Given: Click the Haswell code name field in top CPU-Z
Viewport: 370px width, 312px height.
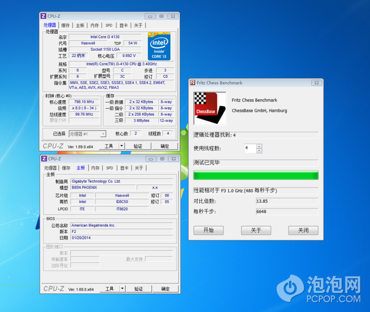Looking at the screenshot, I should tap(88, 43).
